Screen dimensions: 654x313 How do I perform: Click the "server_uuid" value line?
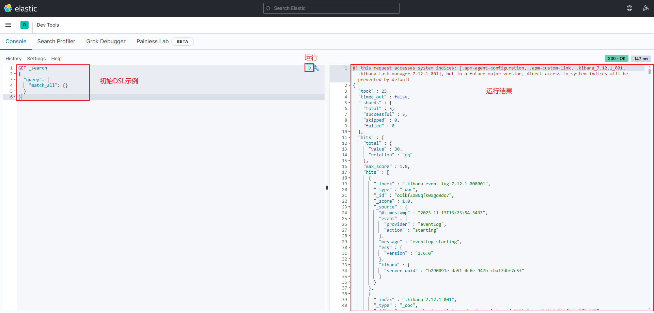[454, 271]
